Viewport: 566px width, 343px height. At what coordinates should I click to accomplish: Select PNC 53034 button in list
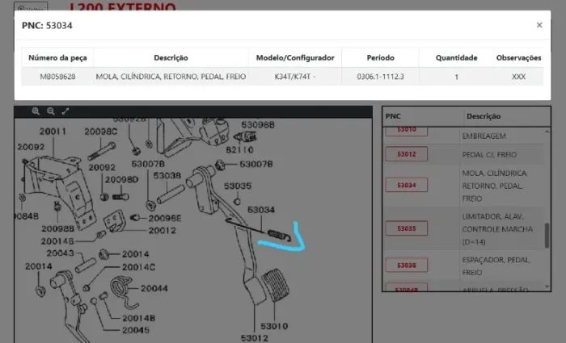tap(407, 186)
